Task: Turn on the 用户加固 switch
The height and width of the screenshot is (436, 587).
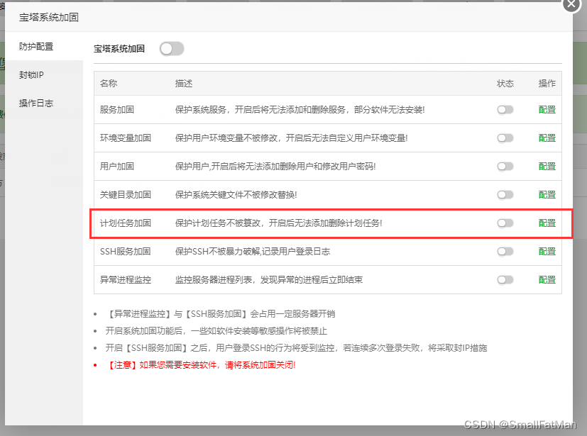Action: tap(505, 167)
